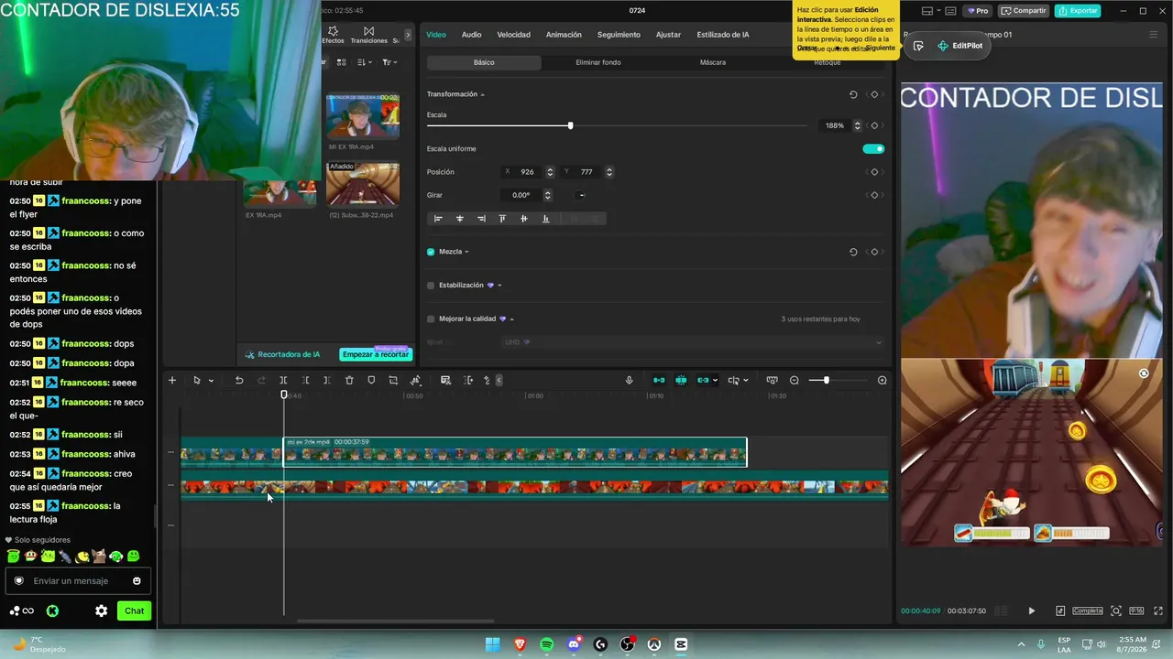
Task: Select the Subway Surfers media thumbnail
Action: [x=363, y=185]
